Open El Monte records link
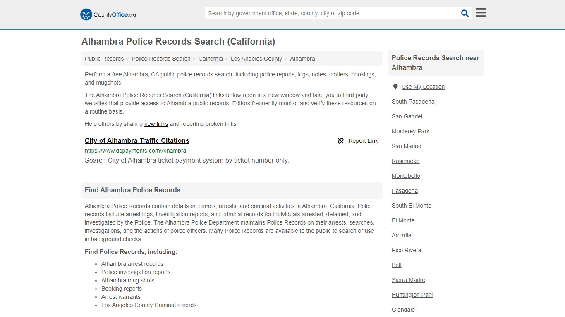 point(403,220)
